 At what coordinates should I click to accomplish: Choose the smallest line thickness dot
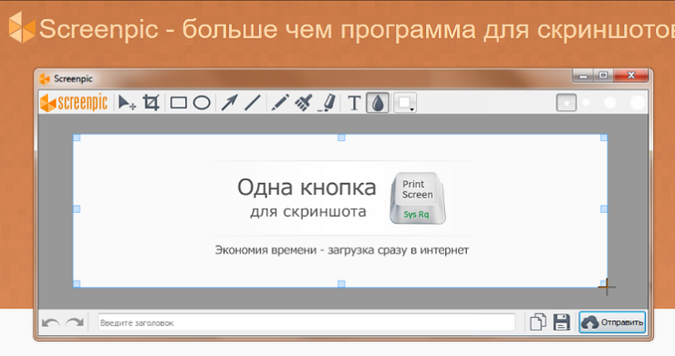[x=566, y=103]
